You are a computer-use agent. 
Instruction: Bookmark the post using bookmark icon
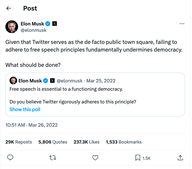[138, 158]
